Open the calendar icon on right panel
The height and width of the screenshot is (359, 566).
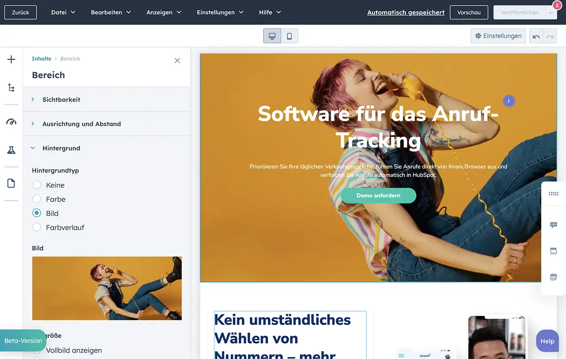click(x=554, y=277)
